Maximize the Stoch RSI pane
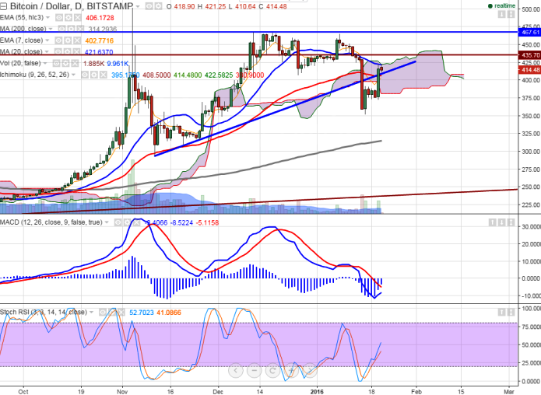The image size is (541, 395). coord(511,313)
